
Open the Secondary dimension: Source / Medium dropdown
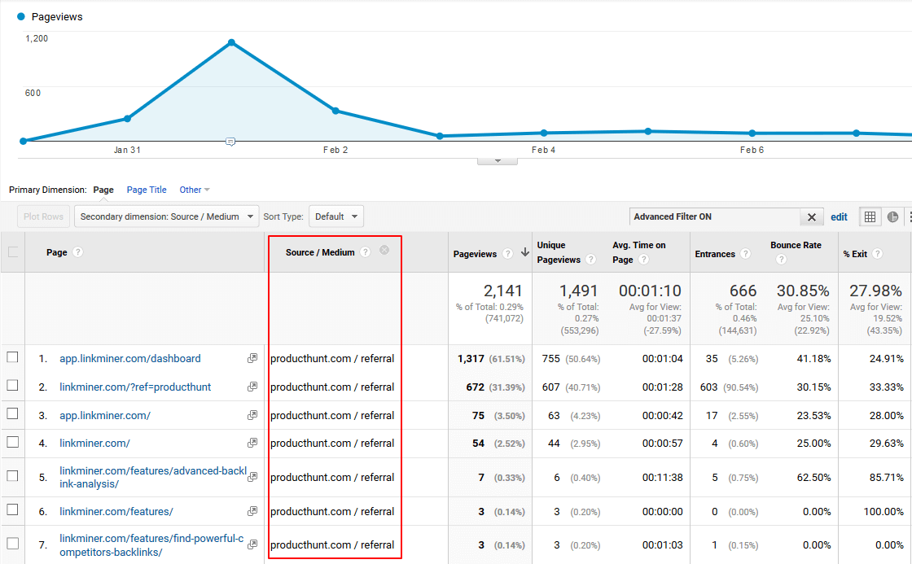(166, 216)
